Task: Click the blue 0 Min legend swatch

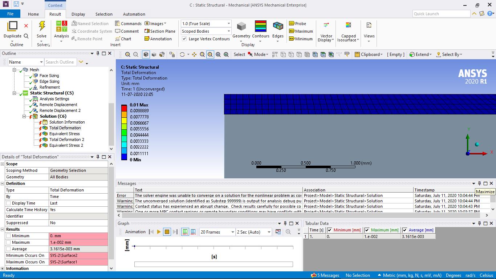Action: tap(124, 157)
